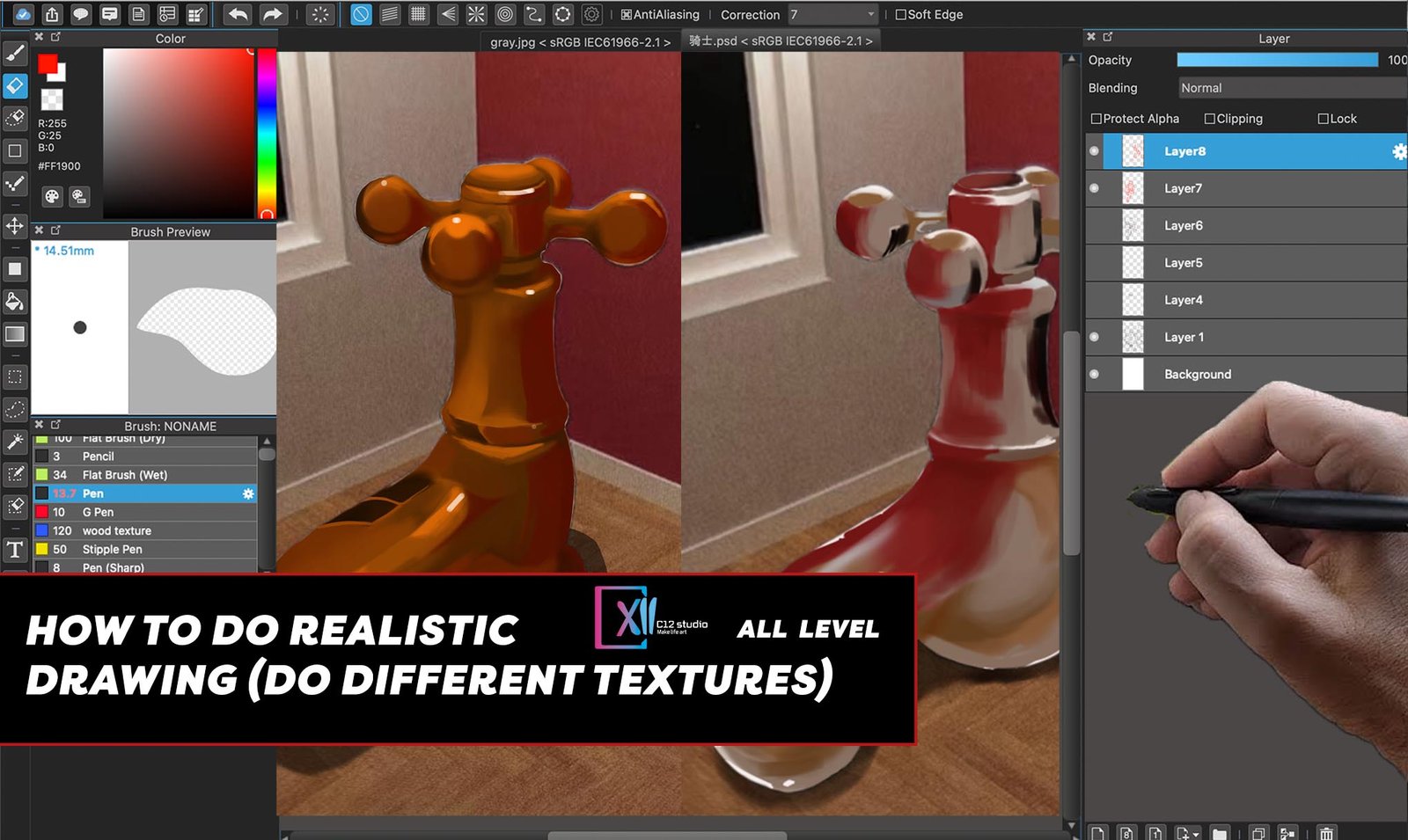Activate the Text tool

click(15, 550)
